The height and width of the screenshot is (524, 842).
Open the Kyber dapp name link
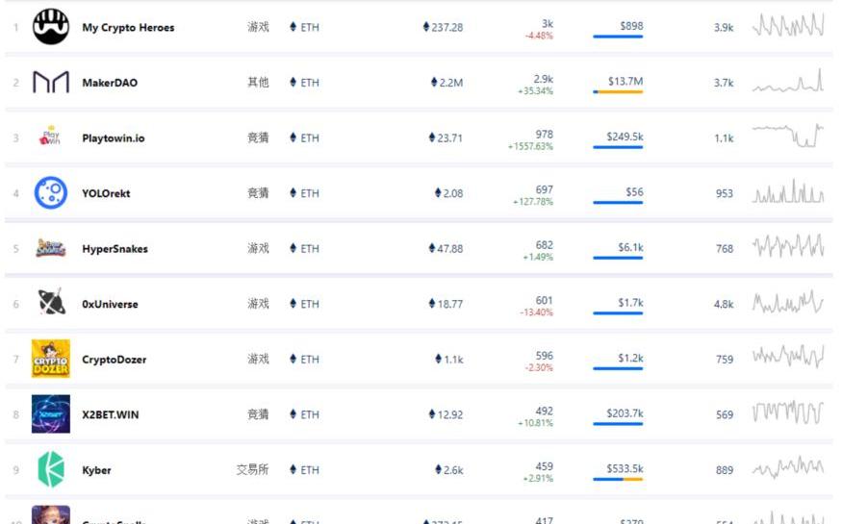(x=96, y=470)
